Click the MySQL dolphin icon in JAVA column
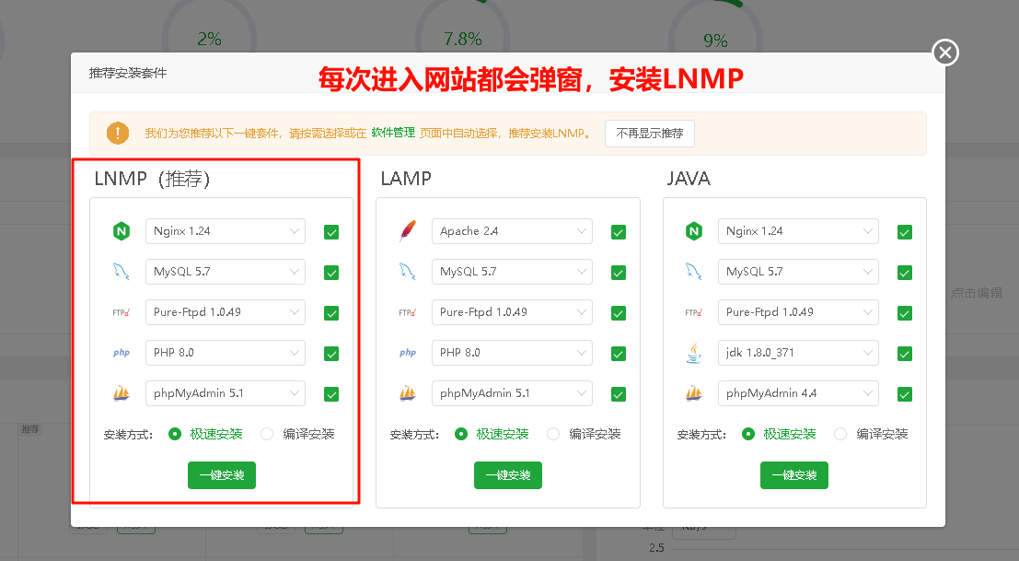Image resolution: width=1019 pixels, height=561 pixels. coord(693,272)
